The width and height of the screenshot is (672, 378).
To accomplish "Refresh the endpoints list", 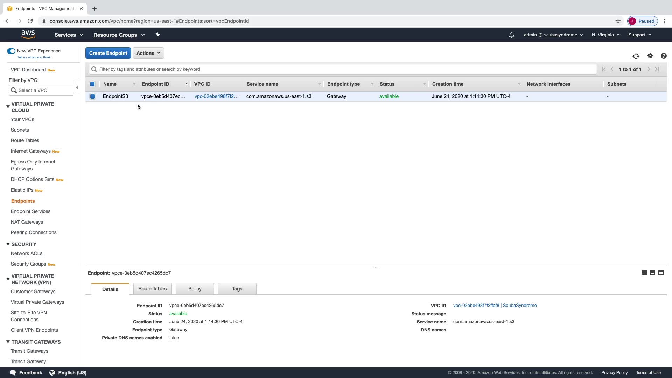I will pos(636,56).
